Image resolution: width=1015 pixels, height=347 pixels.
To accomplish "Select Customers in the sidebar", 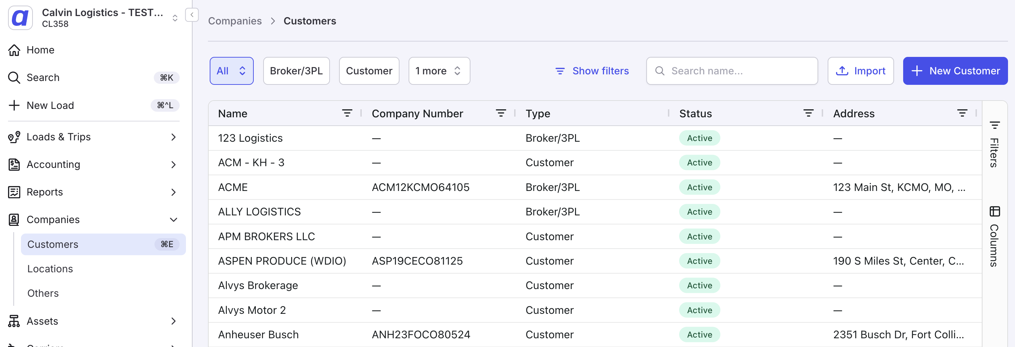I will point(103,244).
